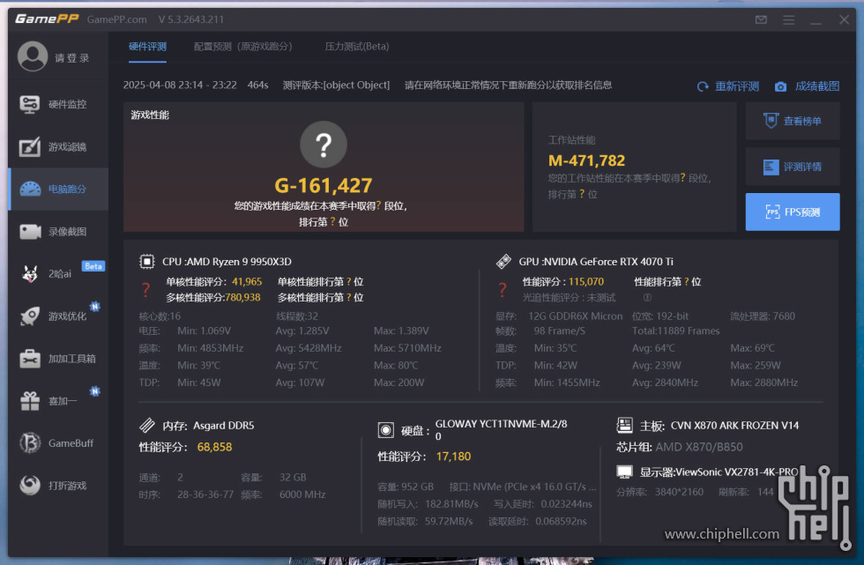
Task: Click the camera icon beside 成绩截图
Action: (x=780, y=86)
